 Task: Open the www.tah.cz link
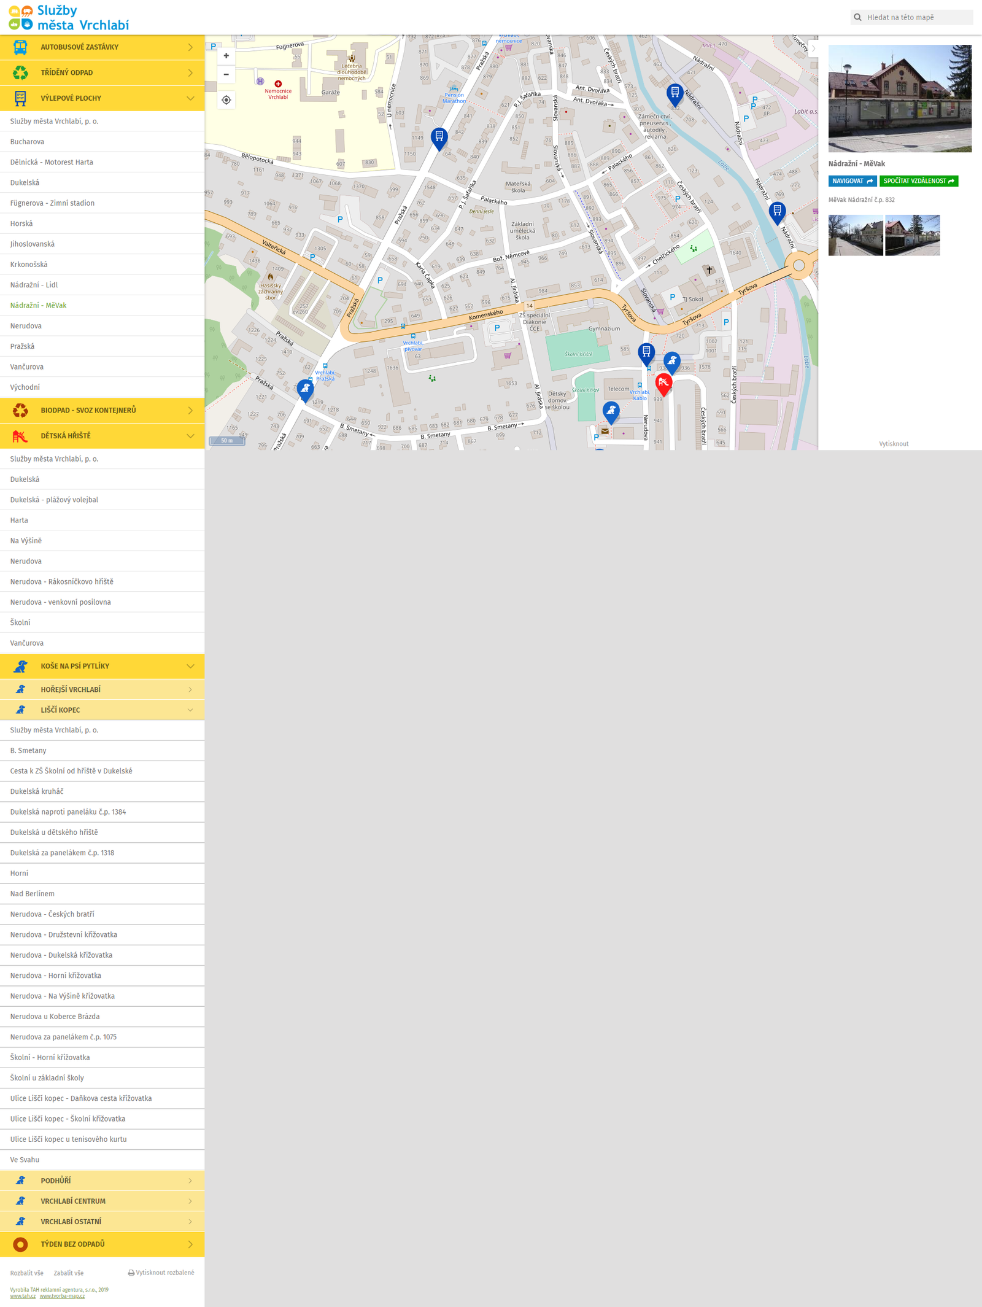tap(23, 1296)
